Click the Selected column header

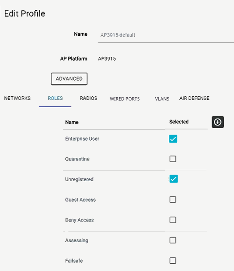point(179,122)
